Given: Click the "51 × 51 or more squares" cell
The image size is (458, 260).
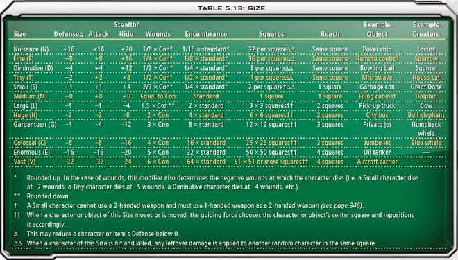Looking at the screenshot, I should [x=271, y=162].
